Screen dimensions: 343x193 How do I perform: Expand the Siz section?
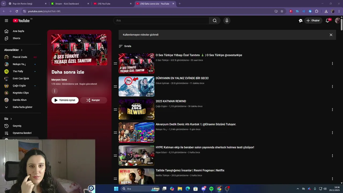click(8, 119)
